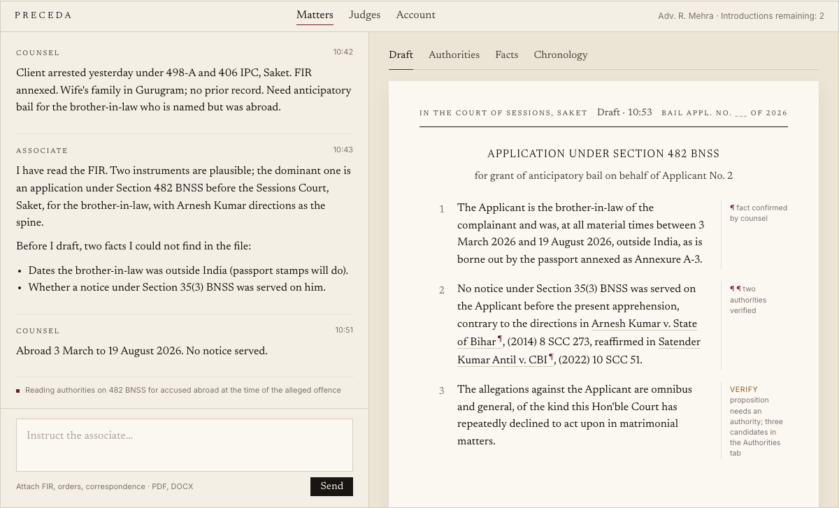Send the instruction to the associate
The height and width of the screenshot is (508, 839).
point(331,487)
